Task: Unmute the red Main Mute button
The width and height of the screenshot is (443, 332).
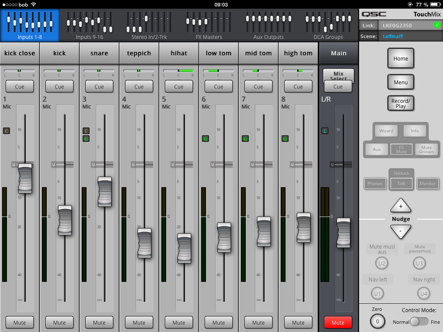Action: 338,322
